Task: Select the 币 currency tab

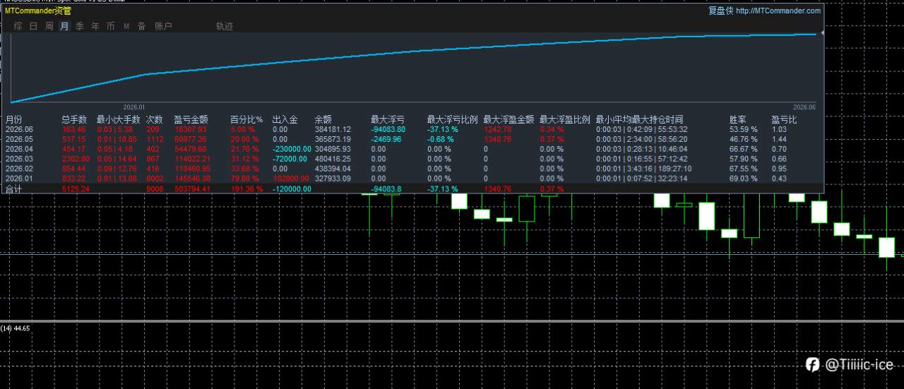Action: (x=110, y=26)
